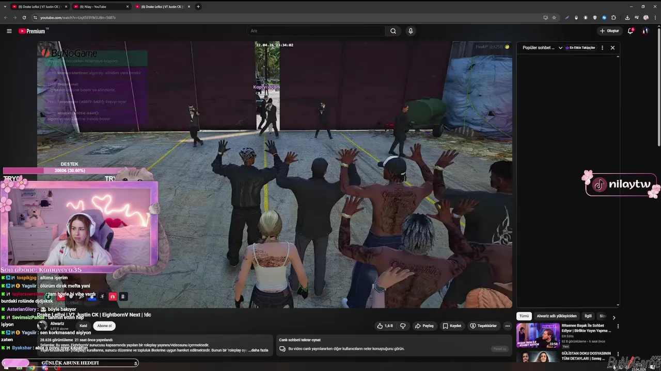Screen dimensions: 661x371
Task: Start voice search with microphone icon
Action: point(411,31)
